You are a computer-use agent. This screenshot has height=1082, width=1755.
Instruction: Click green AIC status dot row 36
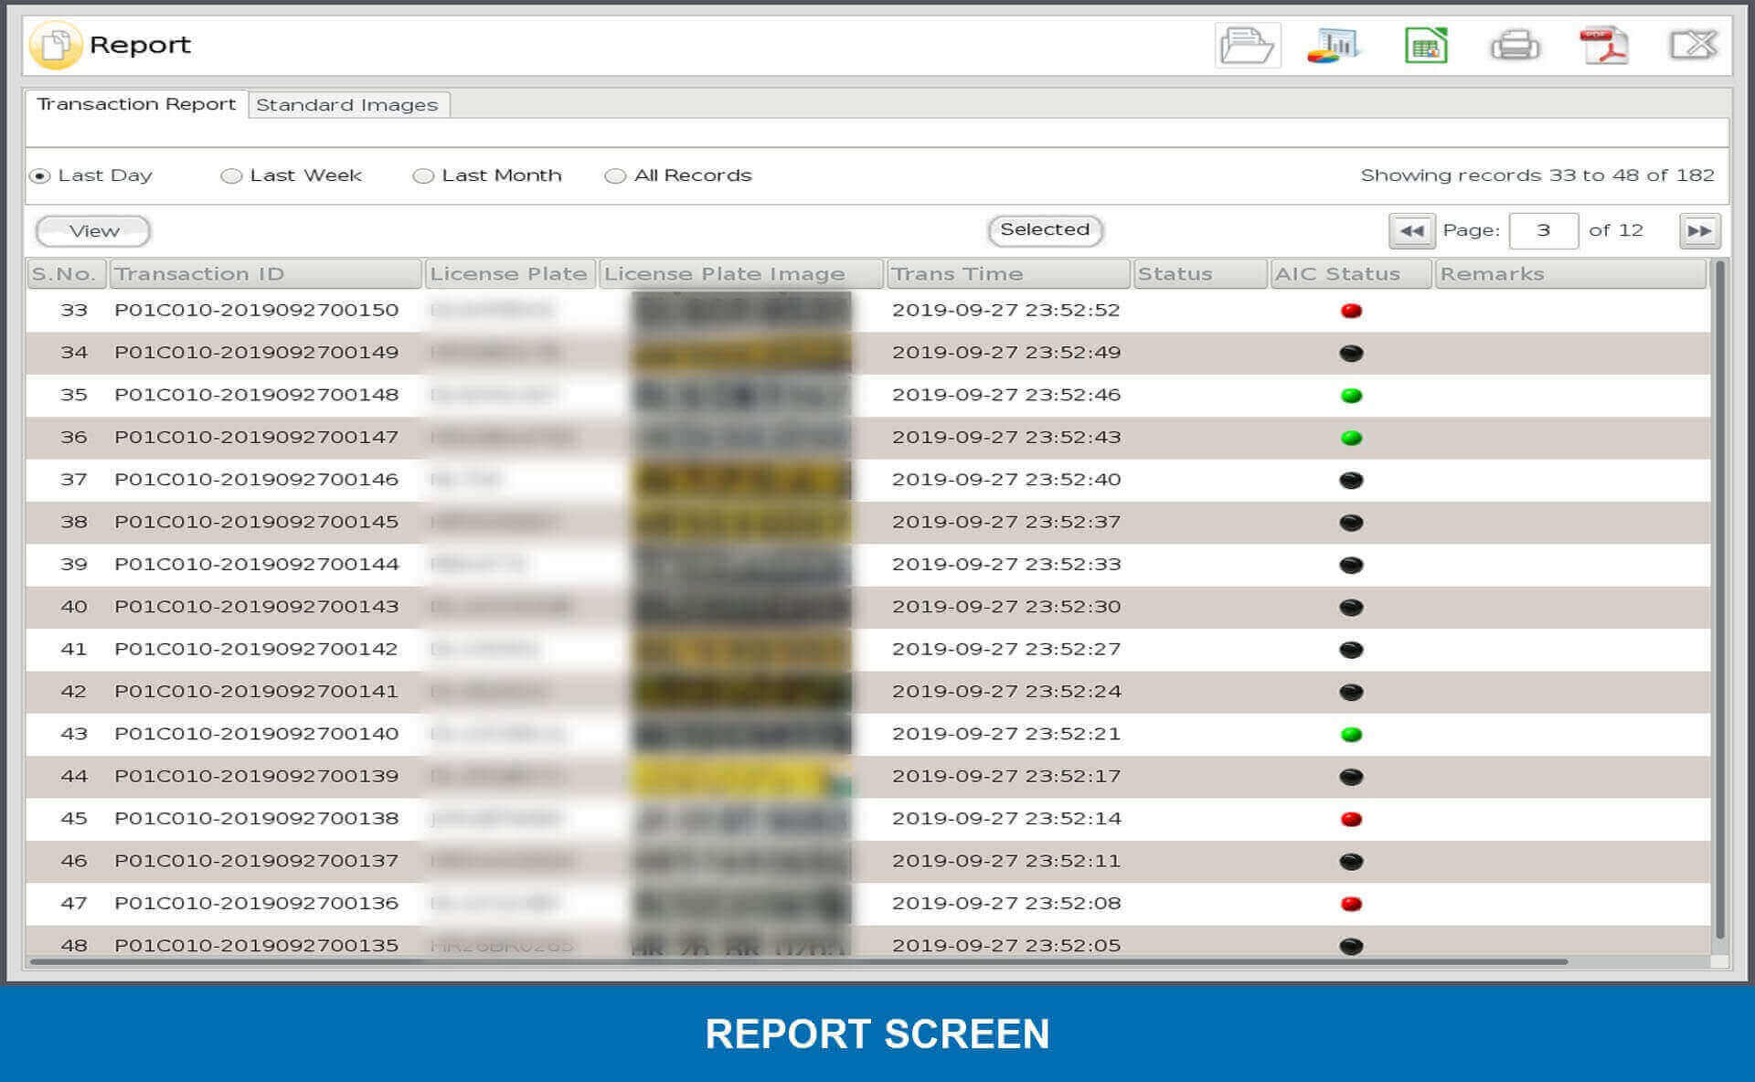coord(1351,438)
